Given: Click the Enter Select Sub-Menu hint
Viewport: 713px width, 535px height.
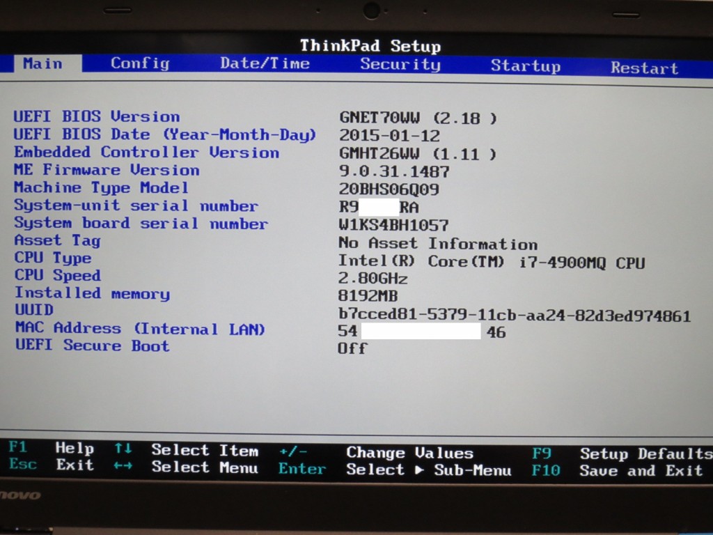Looking at the screenshot, I should (395, 470).
